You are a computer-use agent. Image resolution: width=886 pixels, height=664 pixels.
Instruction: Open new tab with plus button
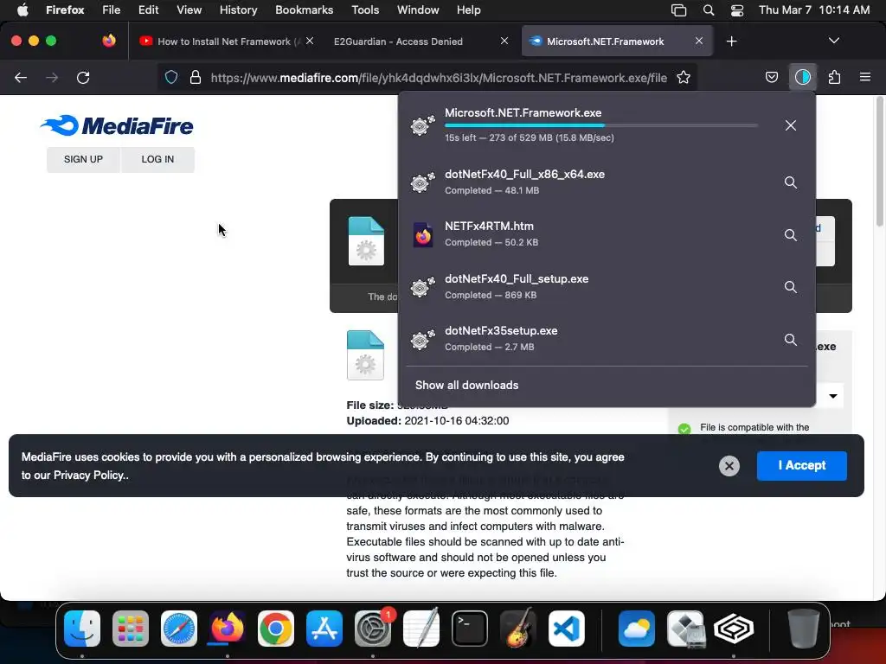pyautogui.click(x=731, y=41)
